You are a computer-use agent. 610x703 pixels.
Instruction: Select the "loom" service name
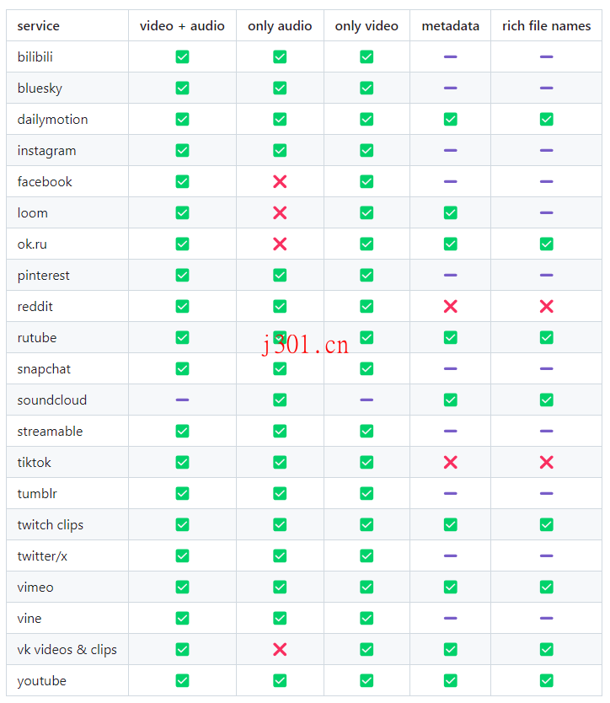tap(32, 213)
